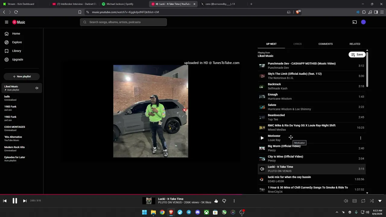This screenshot has height=217, width=386.
Task: Open the YouTube Music guide menu
Action: [6, 22]
